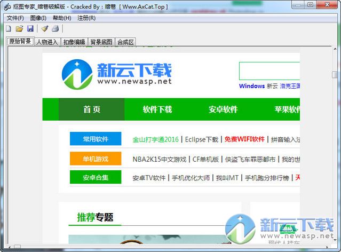Open the 图像(I) menu
The width and height of the screenshot is (341, 252).
tap(38, 18)
